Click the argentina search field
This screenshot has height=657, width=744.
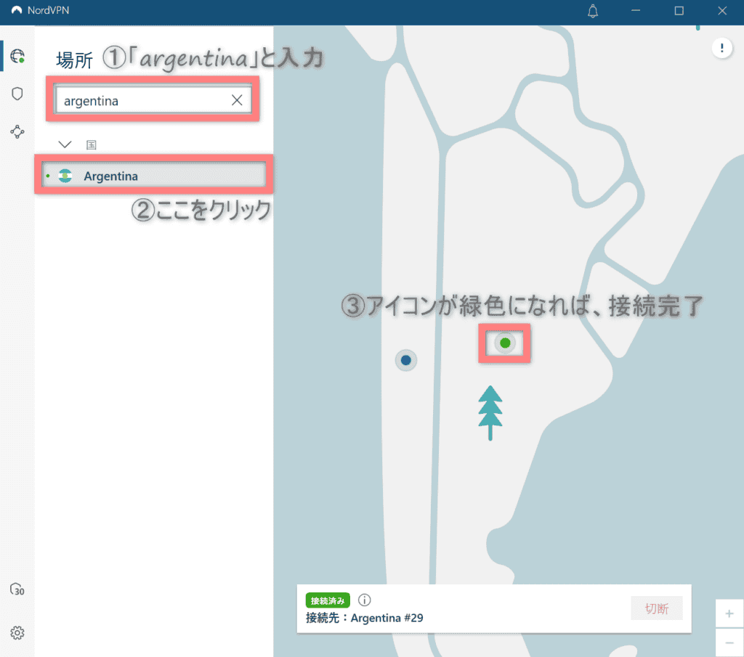click(153, 99)
